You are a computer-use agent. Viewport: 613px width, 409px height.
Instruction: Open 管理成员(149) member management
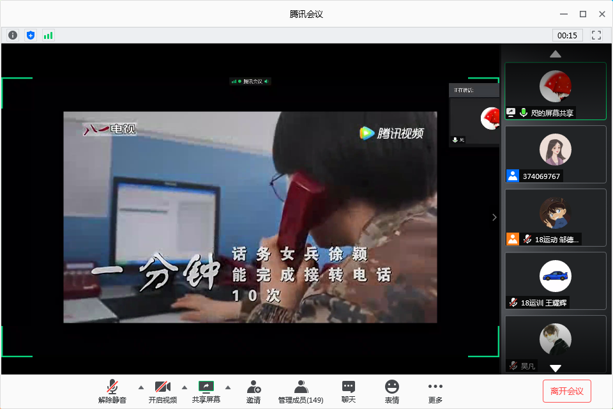[x=301, y=391]
